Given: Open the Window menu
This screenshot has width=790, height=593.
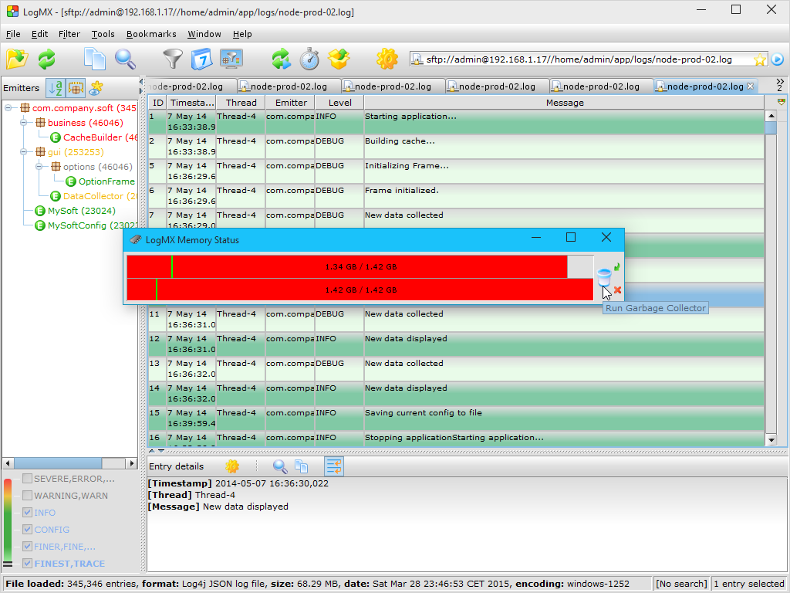Looking at the screenshot, I should click(x=204, y=34).
